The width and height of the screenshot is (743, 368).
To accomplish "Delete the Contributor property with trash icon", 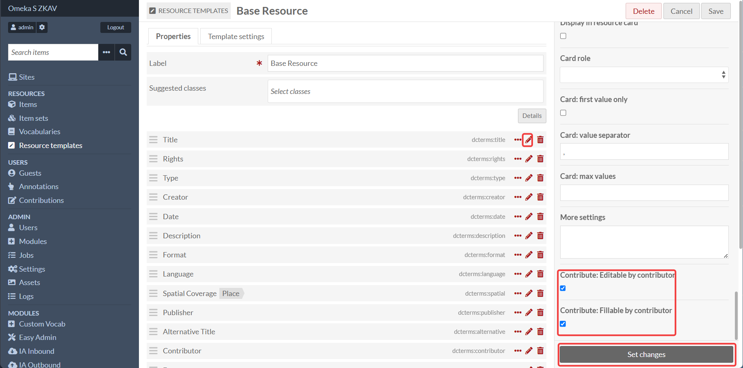I will [540, 351].
